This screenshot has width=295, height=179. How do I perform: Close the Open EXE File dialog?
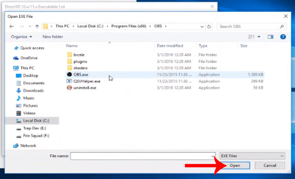(286, 16)
